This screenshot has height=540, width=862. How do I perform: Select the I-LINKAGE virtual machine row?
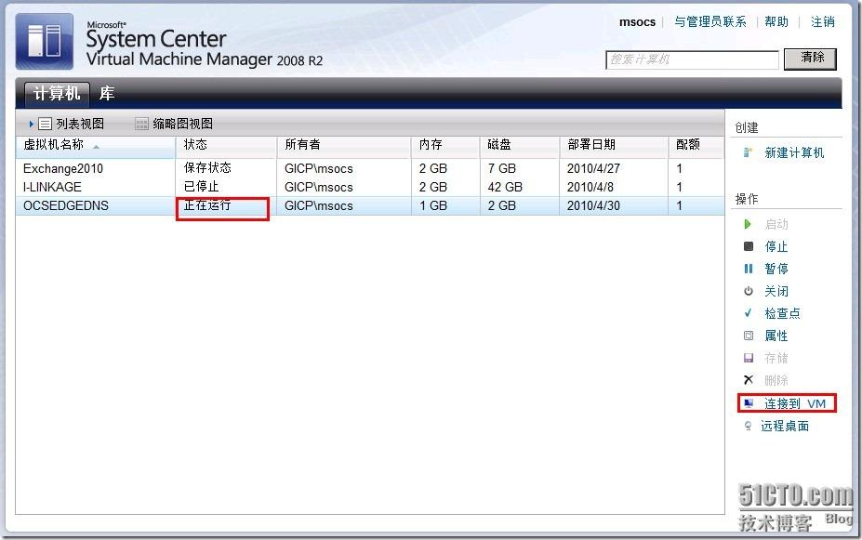369,188
